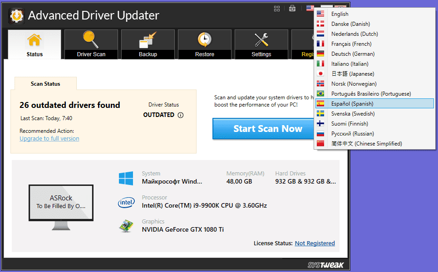Screen dimensions: 438x272
Task: Click the Settings wrench and screwdriver icon
Action: pos(261,39)
